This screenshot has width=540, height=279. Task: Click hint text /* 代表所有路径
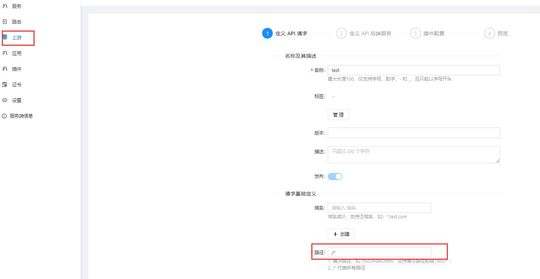pos(346,268)
